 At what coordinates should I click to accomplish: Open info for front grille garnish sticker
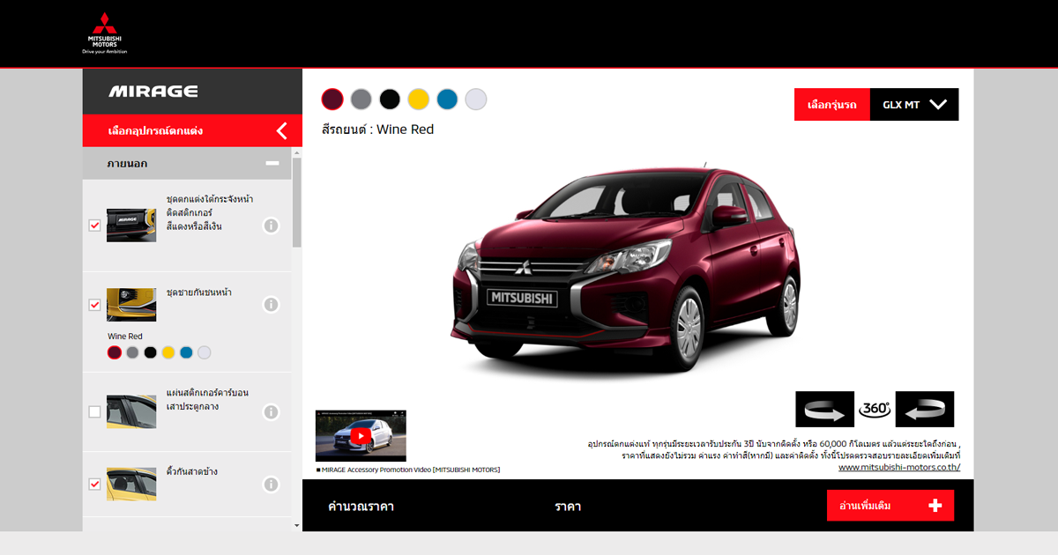coord(272,226)
